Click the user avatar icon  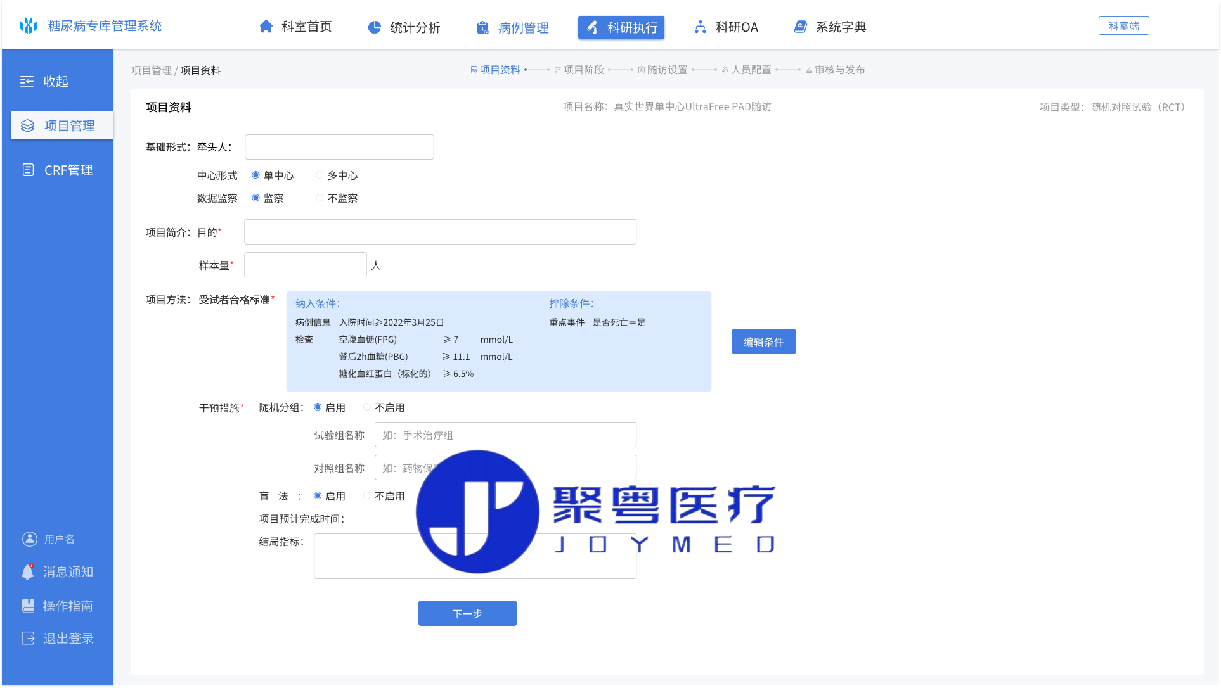pos(29,539)
